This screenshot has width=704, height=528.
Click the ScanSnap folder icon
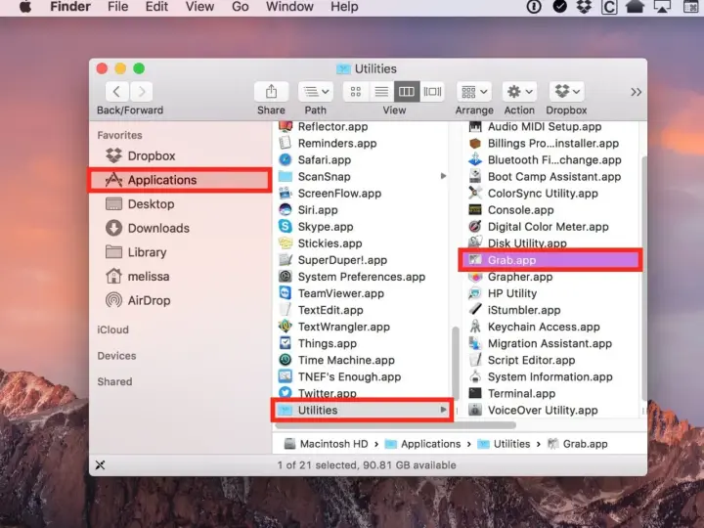click(286, 176)
